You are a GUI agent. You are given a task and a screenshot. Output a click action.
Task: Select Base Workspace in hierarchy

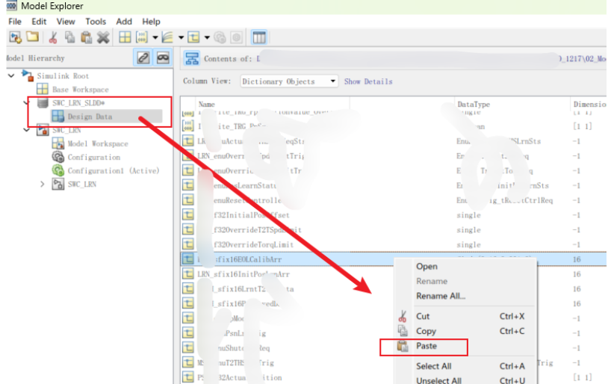point(80,90)
